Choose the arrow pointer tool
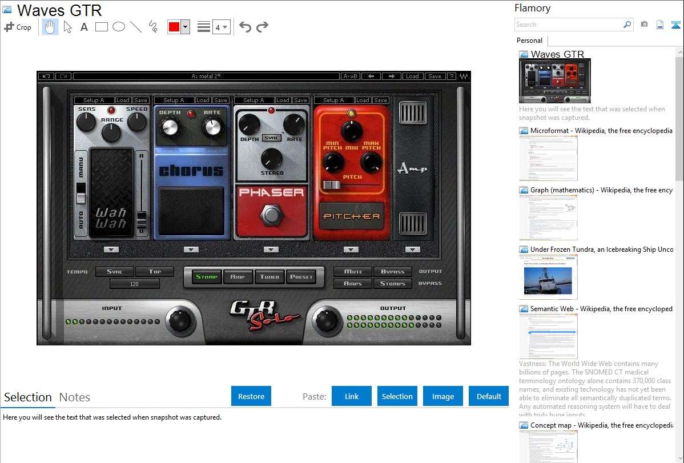 pos(67,27)
